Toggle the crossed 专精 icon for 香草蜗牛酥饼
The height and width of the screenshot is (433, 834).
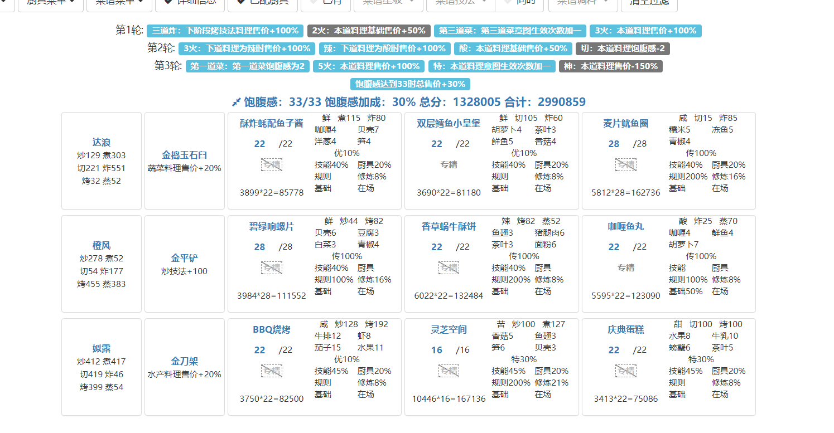pyautogui.click(x=449, y=267)
